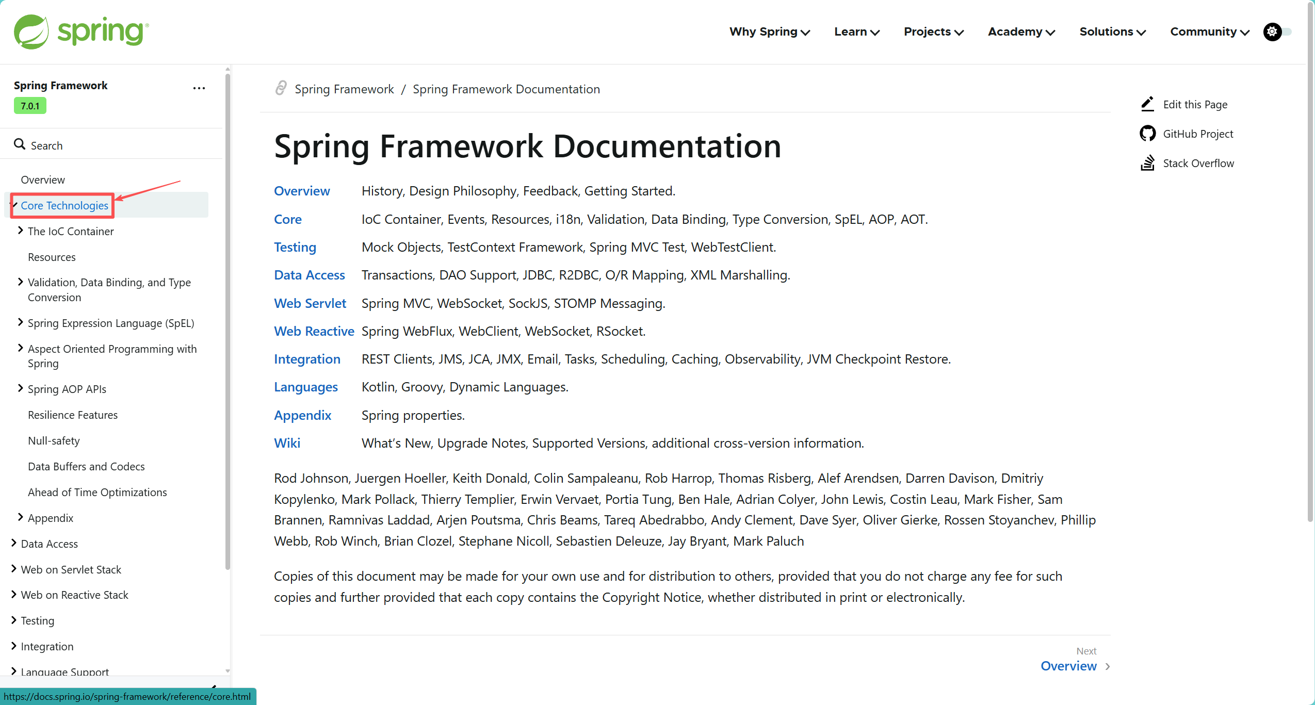The height and width of the screenshot is (705, 1315).
Task: Expand The IoC Container tree item
Action: pos(21,231)
